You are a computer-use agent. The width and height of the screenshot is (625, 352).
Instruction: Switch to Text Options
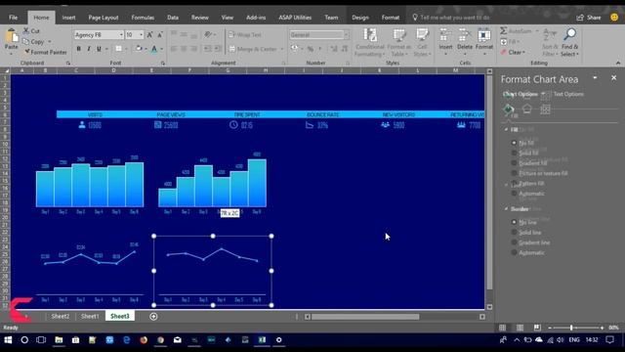[568, 94]
